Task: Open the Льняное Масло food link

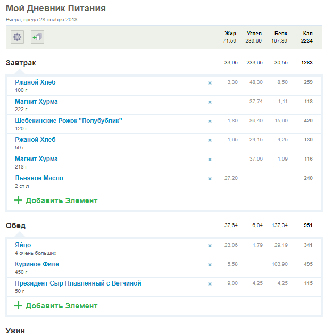Action: click(x=39, y=178)
